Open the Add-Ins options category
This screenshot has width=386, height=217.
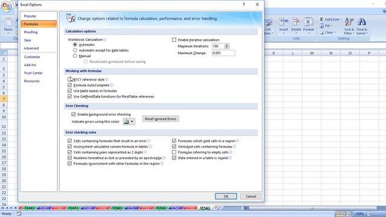pos(30,65)
